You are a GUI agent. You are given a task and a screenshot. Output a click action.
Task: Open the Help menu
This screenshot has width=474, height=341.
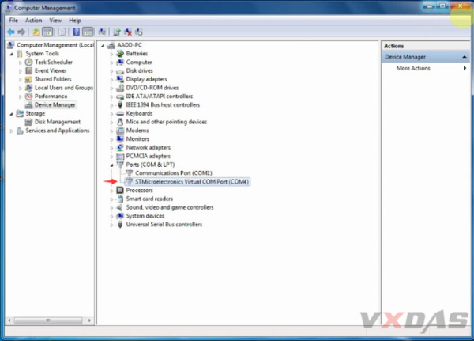75,21
